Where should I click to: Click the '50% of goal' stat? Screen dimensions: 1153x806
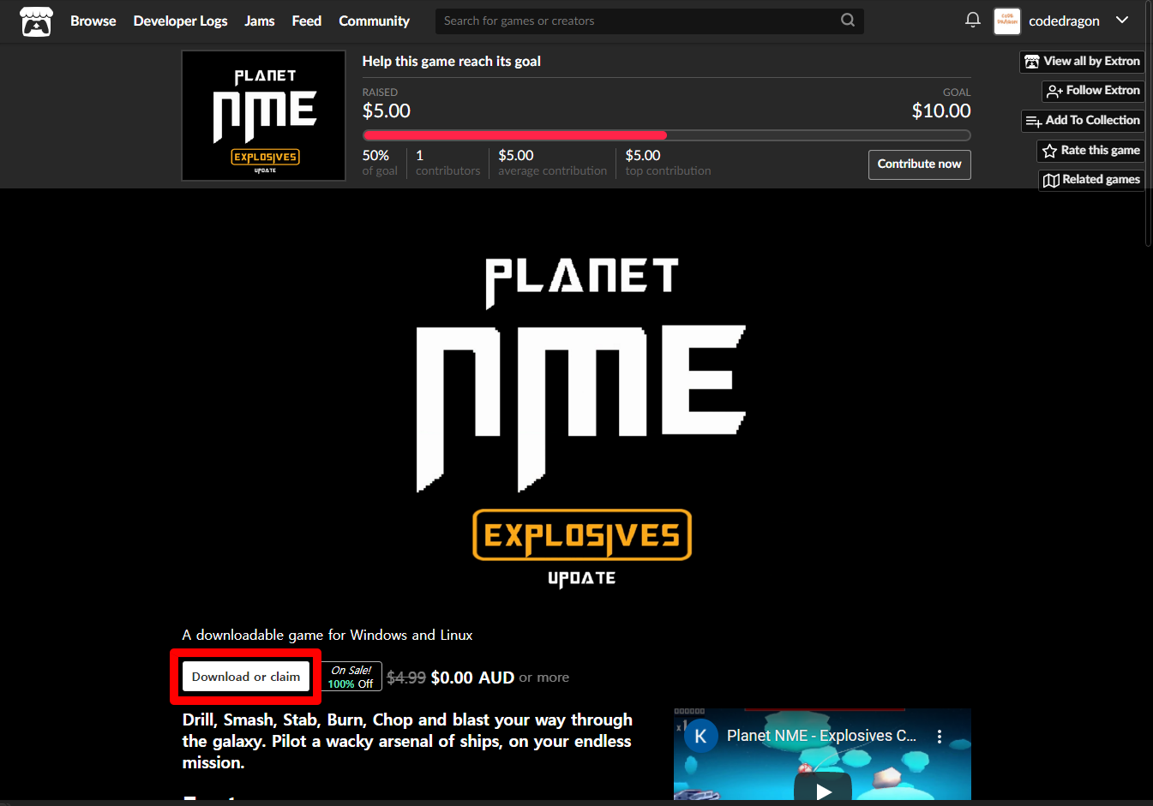click(380, 162)
